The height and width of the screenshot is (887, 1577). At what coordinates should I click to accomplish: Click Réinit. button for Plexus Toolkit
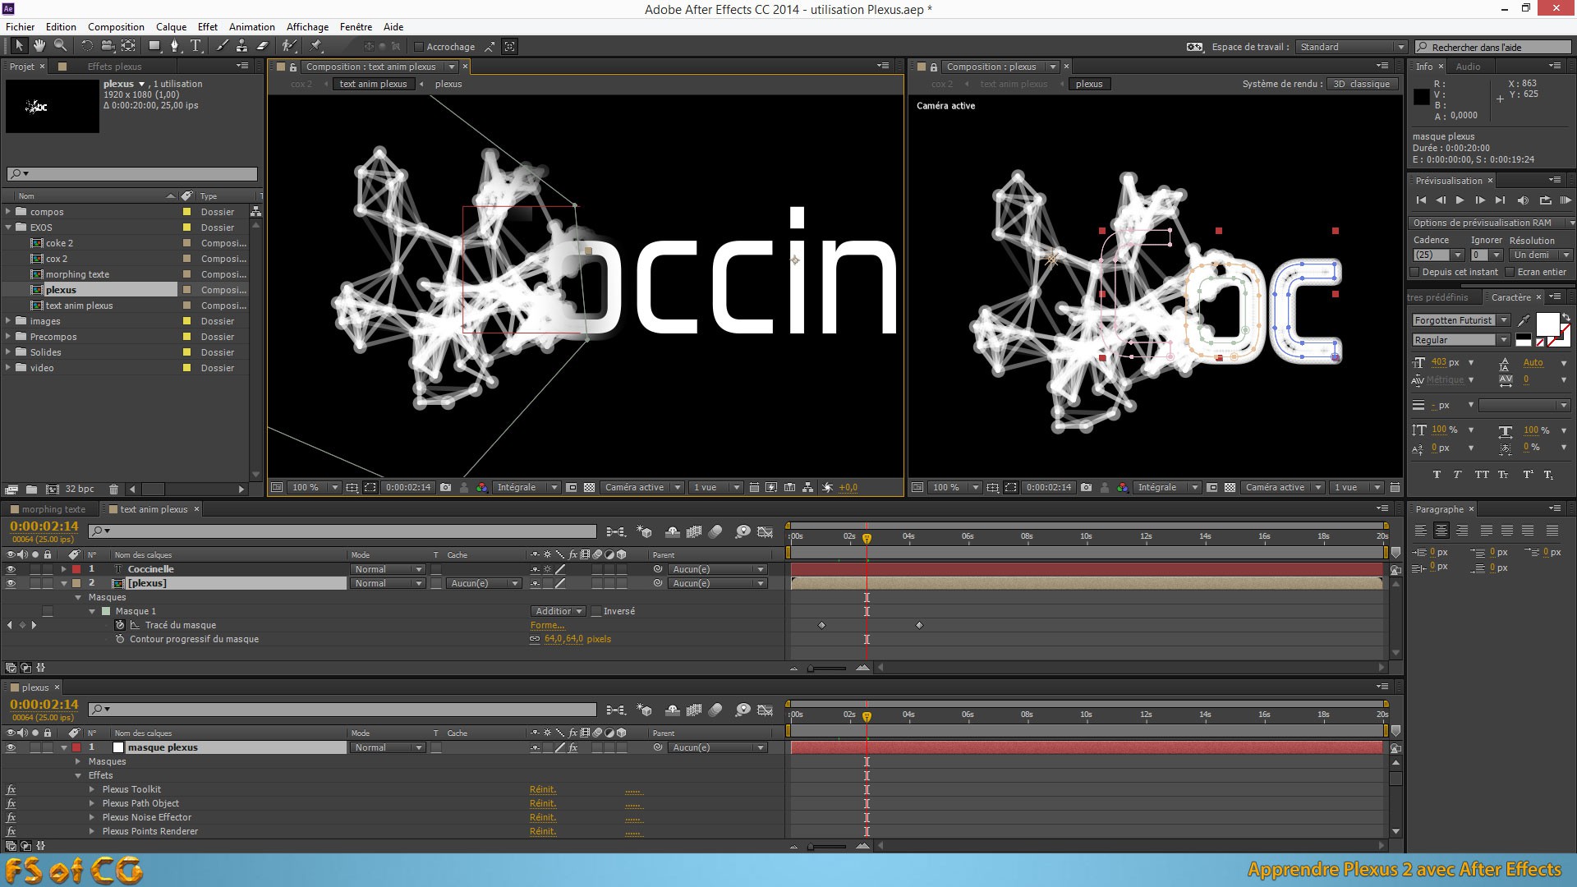click(543, 788)
